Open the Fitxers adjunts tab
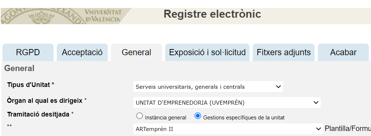The image size is (371, 136). (284, 52)
